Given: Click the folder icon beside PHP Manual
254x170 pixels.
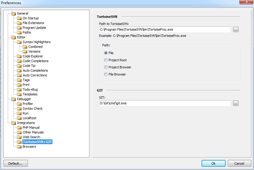Looking at the screenshot, I should pos(19,127).
